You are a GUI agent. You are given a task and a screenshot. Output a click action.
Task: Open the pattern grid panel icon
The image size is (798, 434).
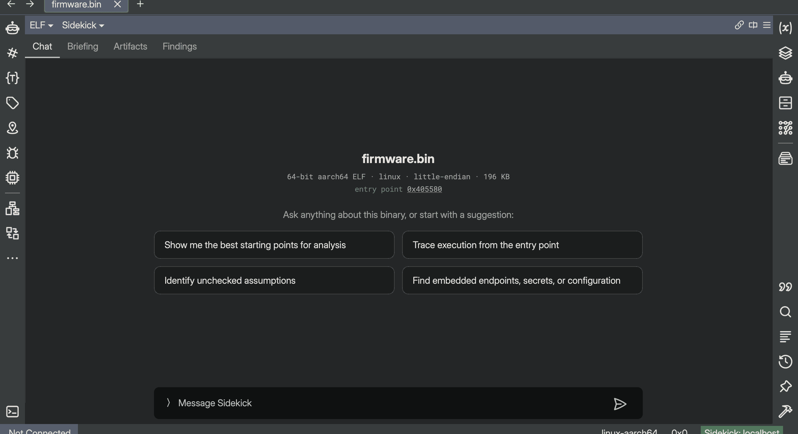pos(785,128)
